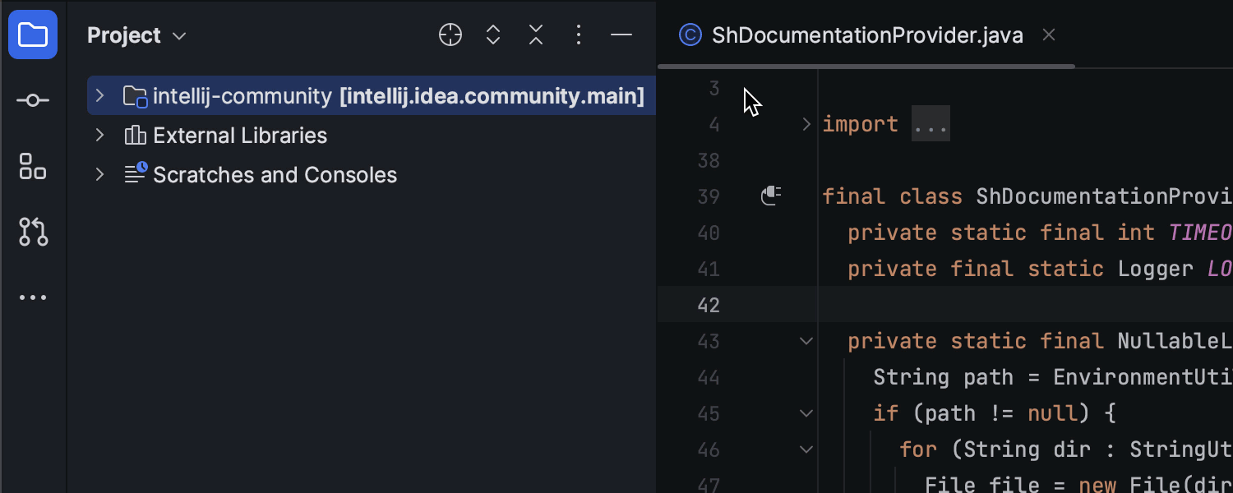The image size is (1233, 493).
Task: Select opened file using the crosshair icon
Action: (450, 35)
